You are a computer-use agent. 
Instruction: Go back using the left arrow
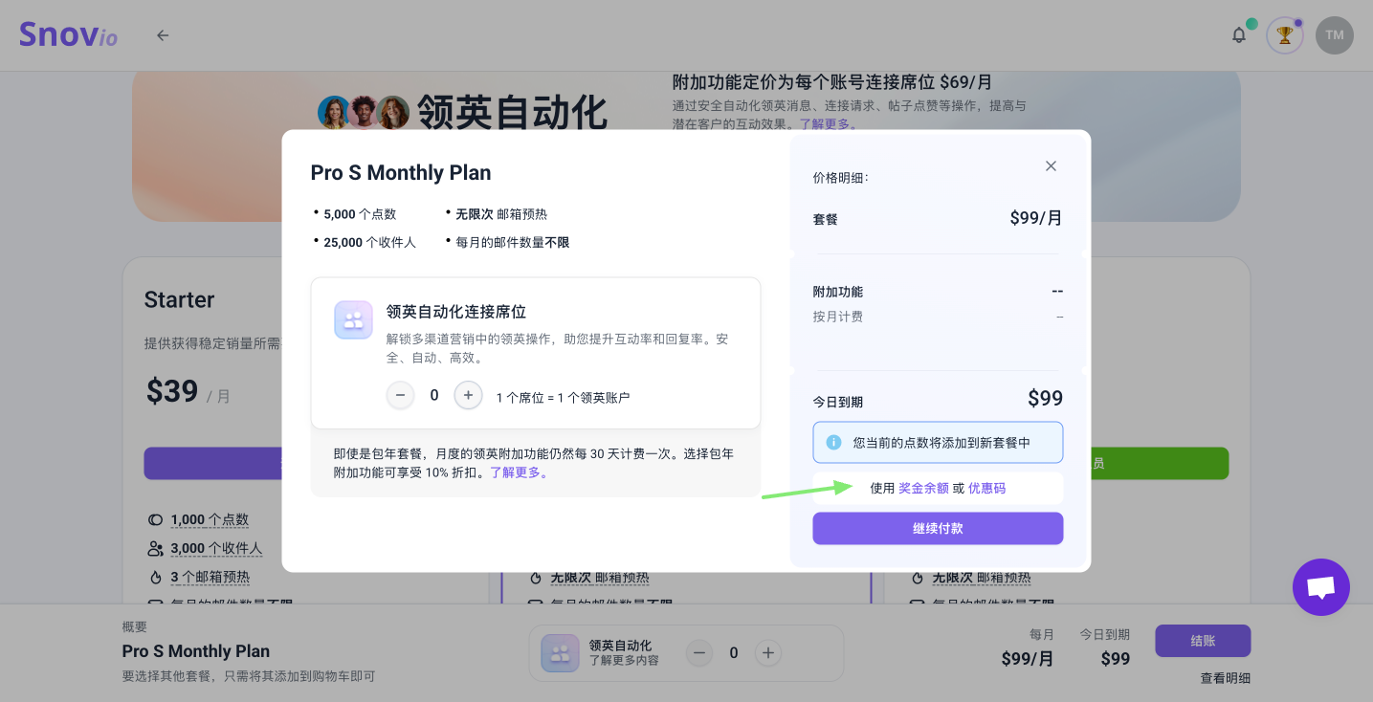163,35
